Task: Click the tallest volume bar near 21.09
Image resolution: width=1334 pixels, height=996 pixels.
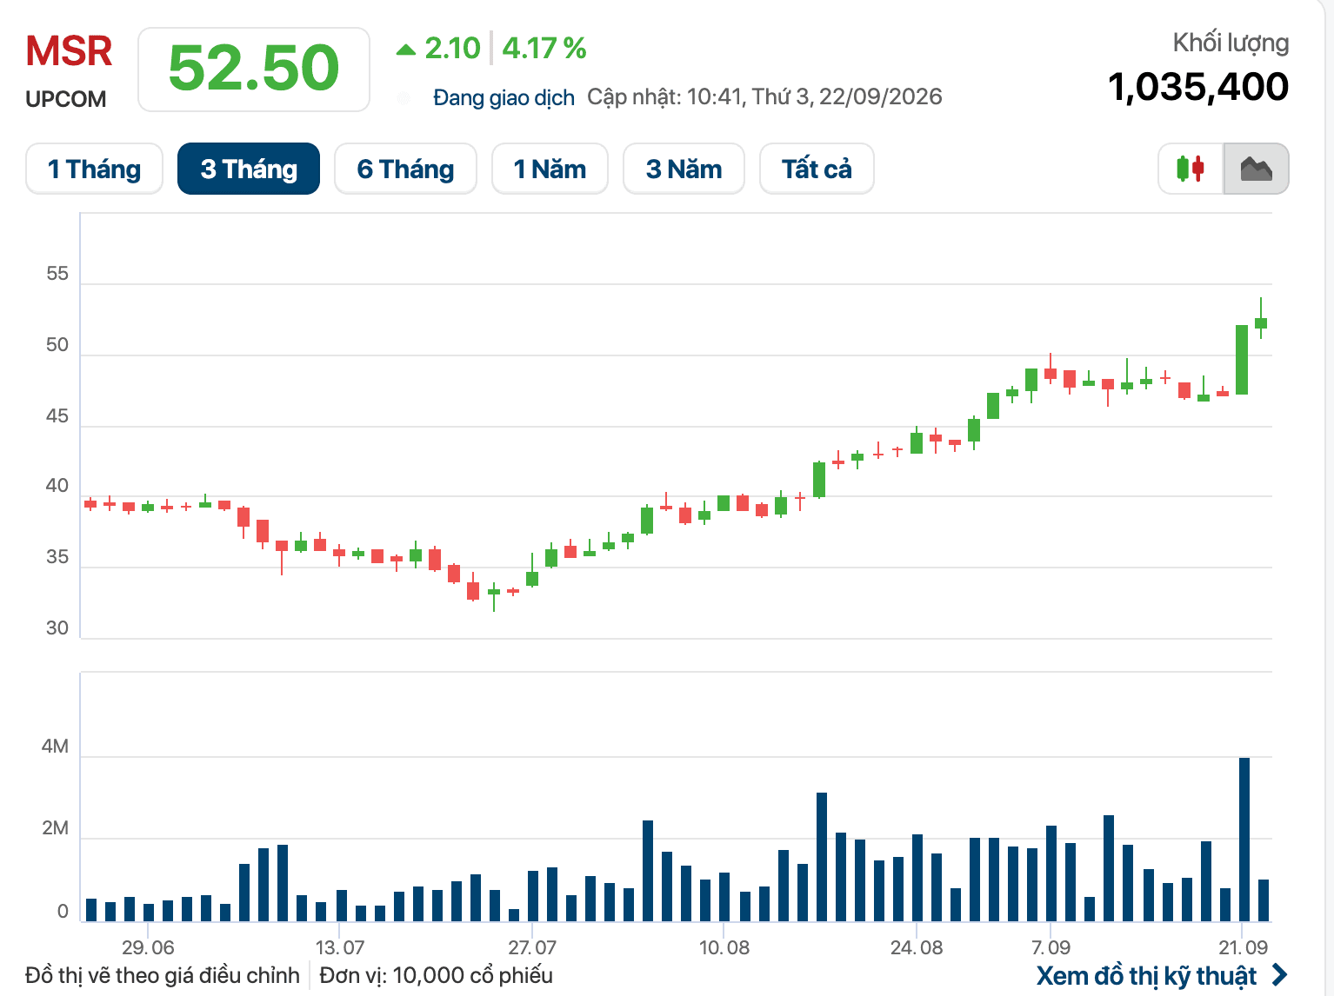Action: coord(1244,840)
